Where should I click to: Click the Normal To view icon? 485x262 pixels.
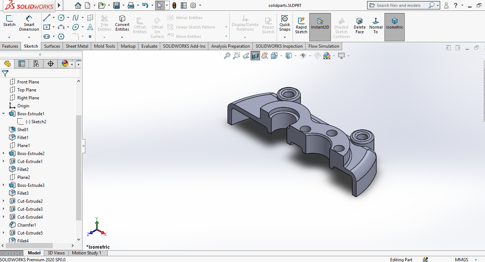(x=376, y=25)
